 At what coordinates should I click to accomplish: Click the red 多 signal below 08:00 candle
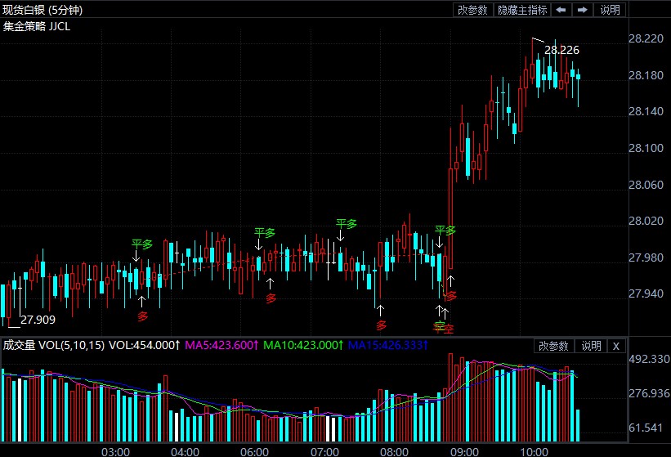[381, 325]
